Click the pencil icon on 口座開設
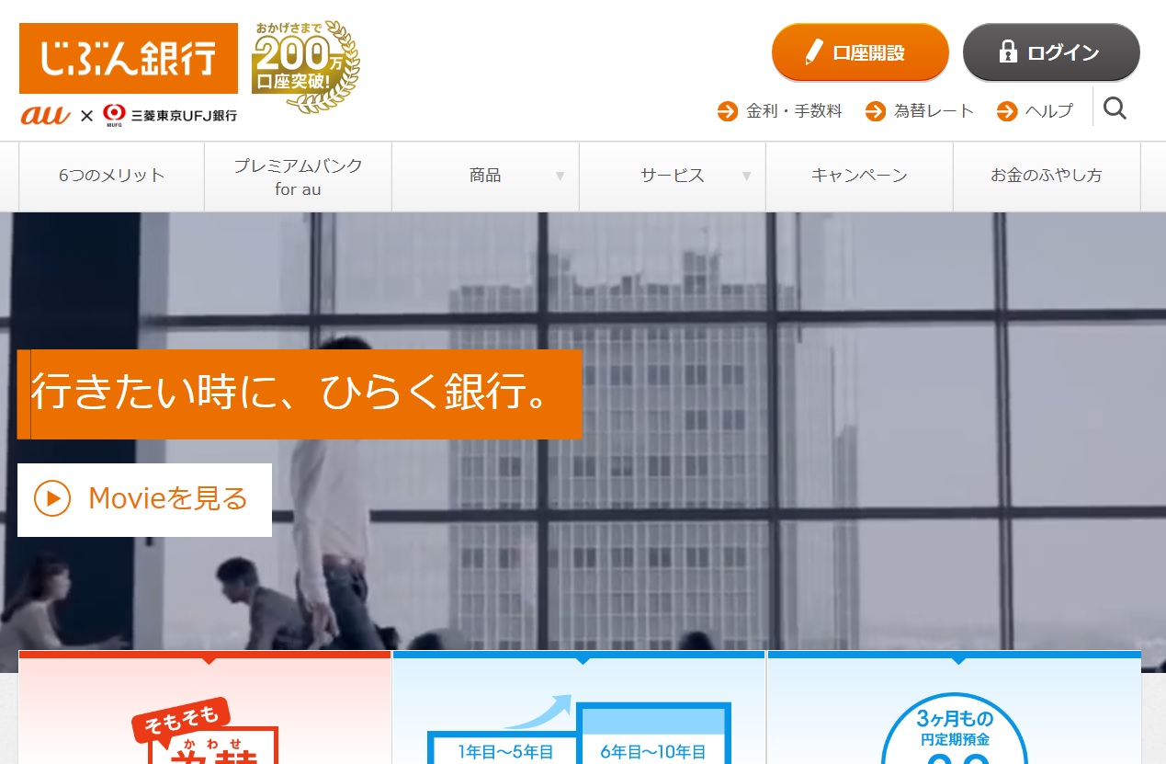 (816, 52)
